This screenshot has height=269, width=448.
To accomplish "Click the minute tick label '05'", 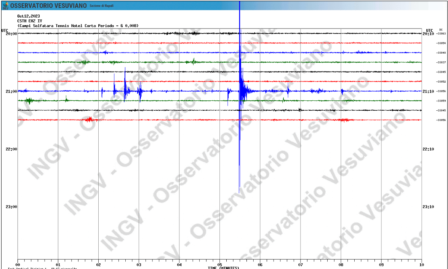I will tap(220, 264).
